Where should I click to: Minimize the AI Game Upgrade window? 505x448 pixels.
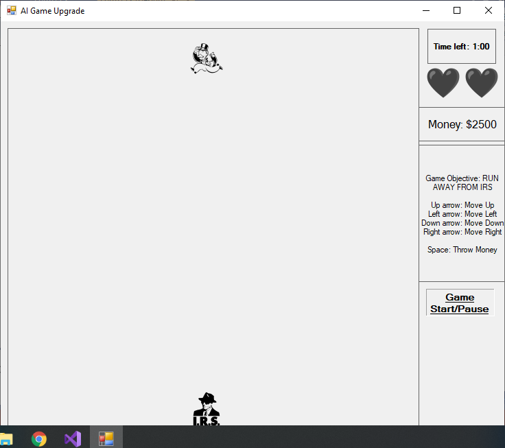point(426,10)
